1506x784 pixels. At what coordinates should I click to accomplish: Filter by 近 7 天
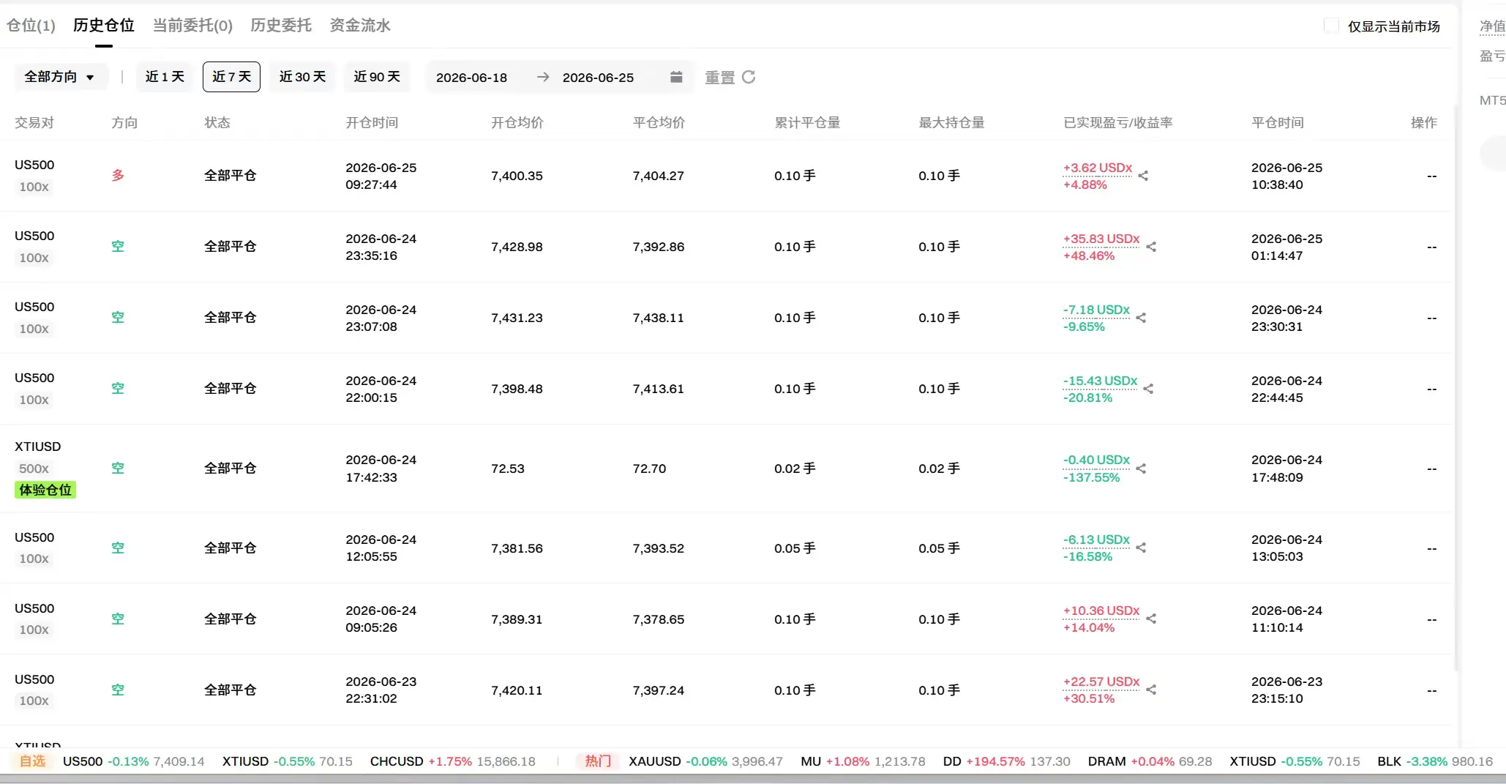pos(231,77)
